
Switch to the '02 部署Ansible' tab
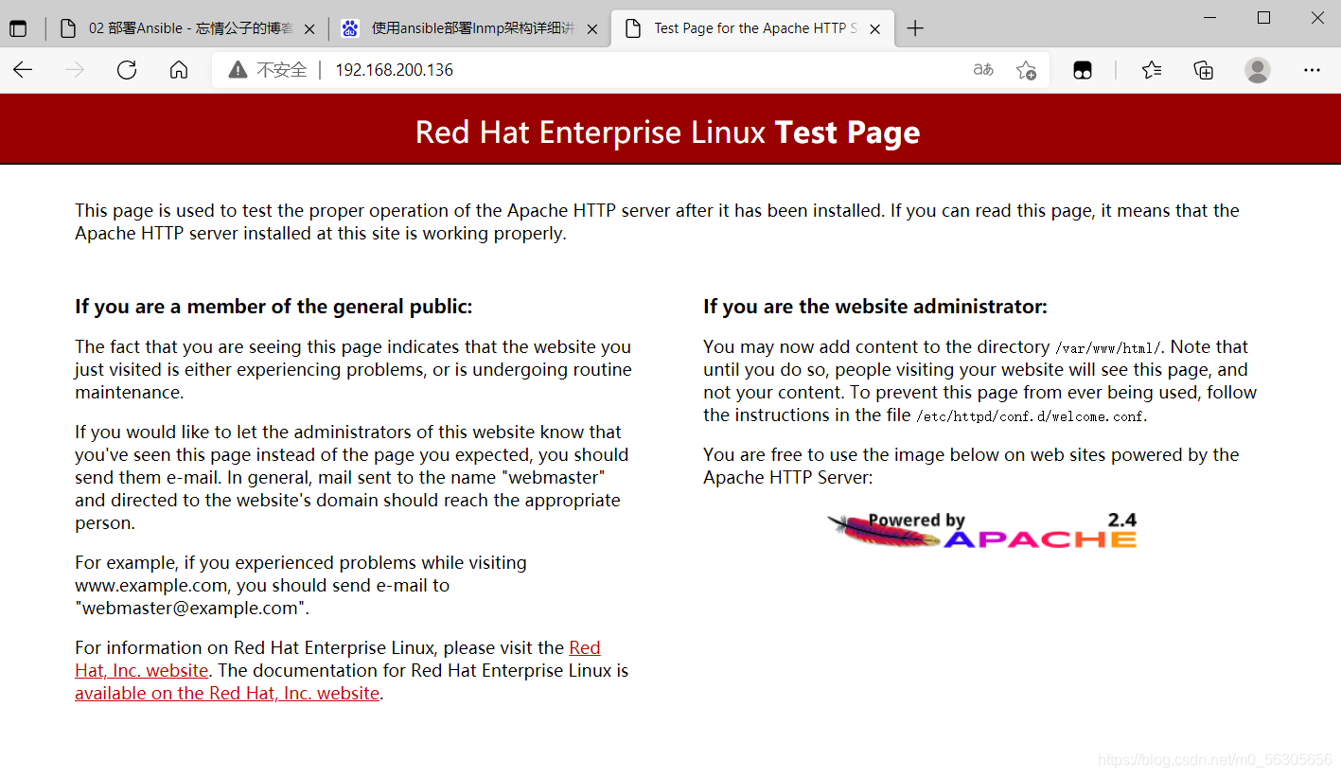[x=187, y=28]
